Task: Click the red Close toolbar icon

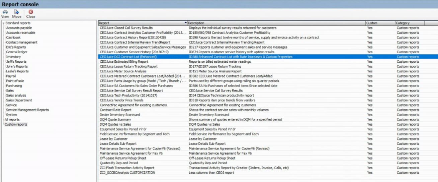Action: pyautogui.click(x=31, y=11)
